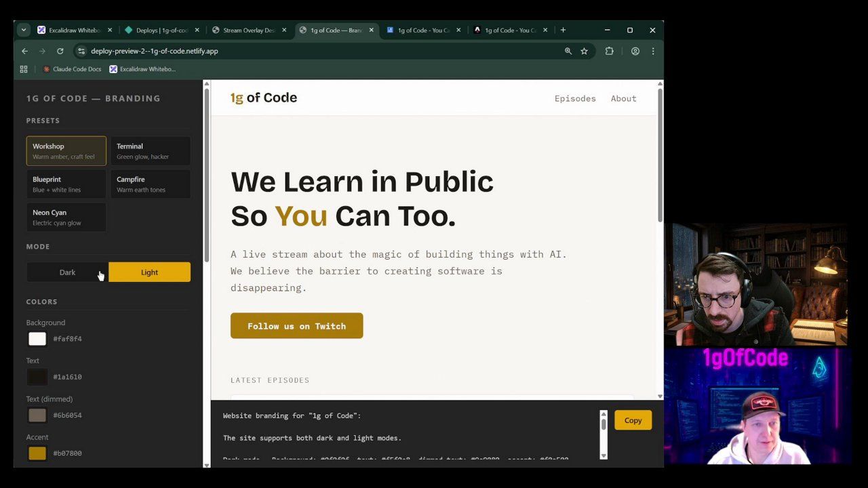Open the zoom magnifier in address bar
The height and width of the screenshot is (488, 868).
pyautogui.click(x=568, y=51)
